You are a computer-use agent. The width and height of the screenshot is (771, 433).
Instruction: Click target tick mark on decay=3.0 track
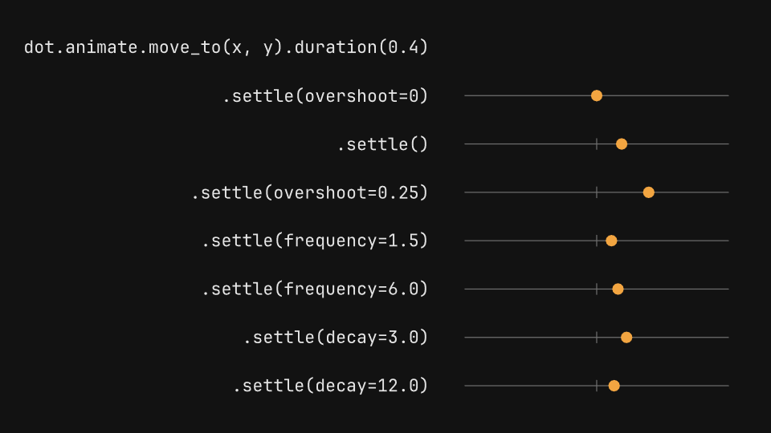click(x=597, y=338)
